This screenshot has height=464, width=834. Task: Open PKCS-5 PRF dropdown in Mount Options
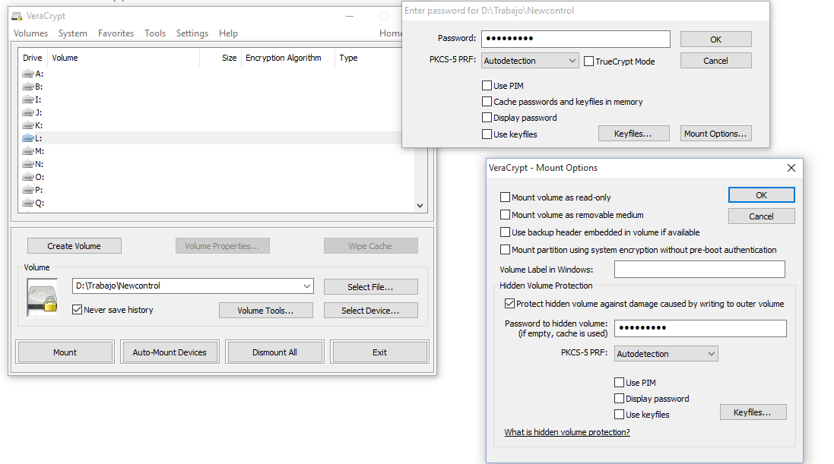pyautogui.click(x=667, y=353)
